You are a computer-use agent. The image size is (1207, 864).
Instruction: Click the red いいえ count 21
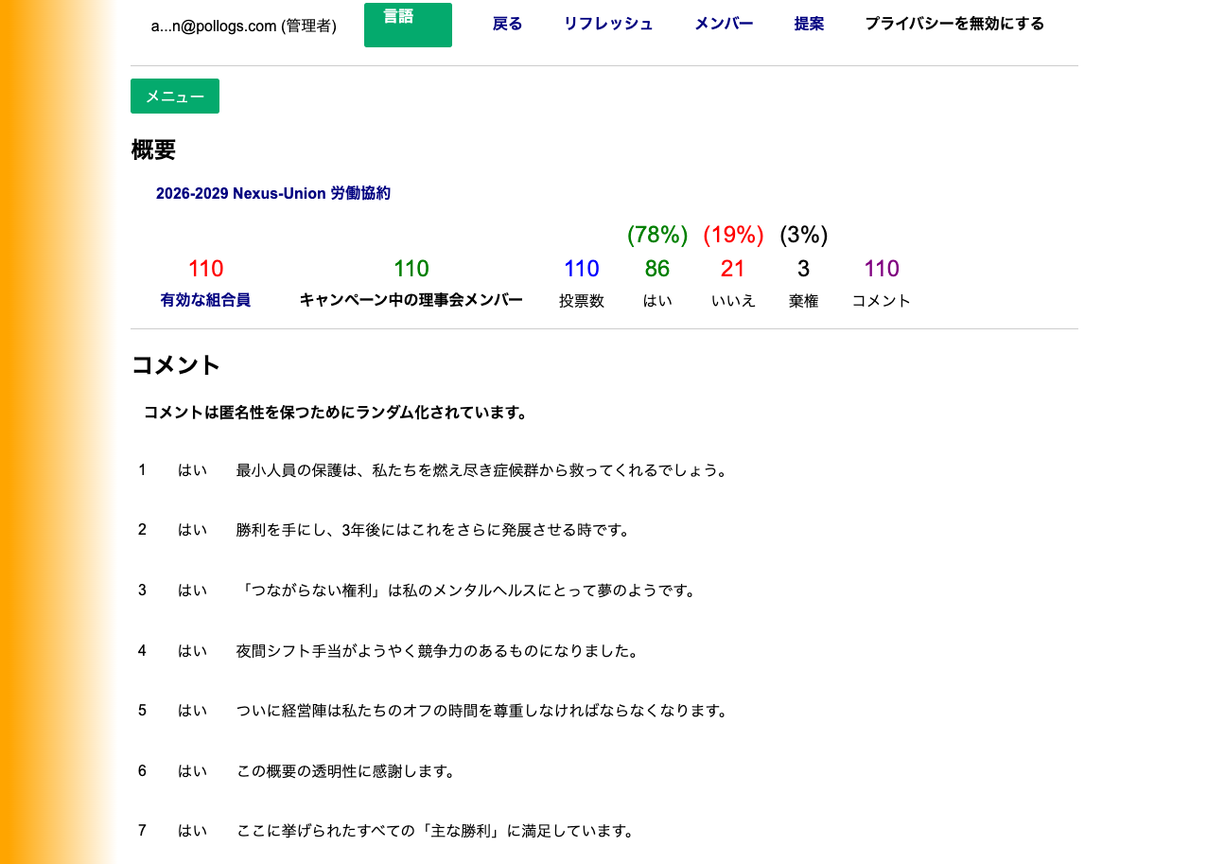click(733, 269)
